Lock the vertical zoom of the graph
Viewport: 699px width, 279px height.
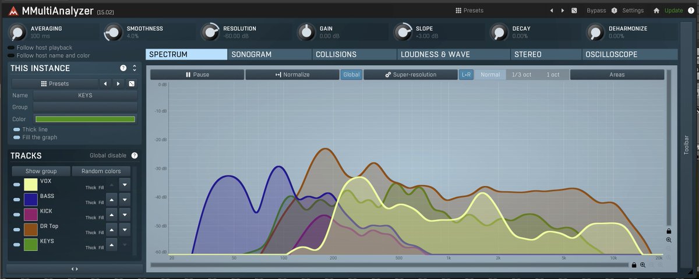pos(669,231)
